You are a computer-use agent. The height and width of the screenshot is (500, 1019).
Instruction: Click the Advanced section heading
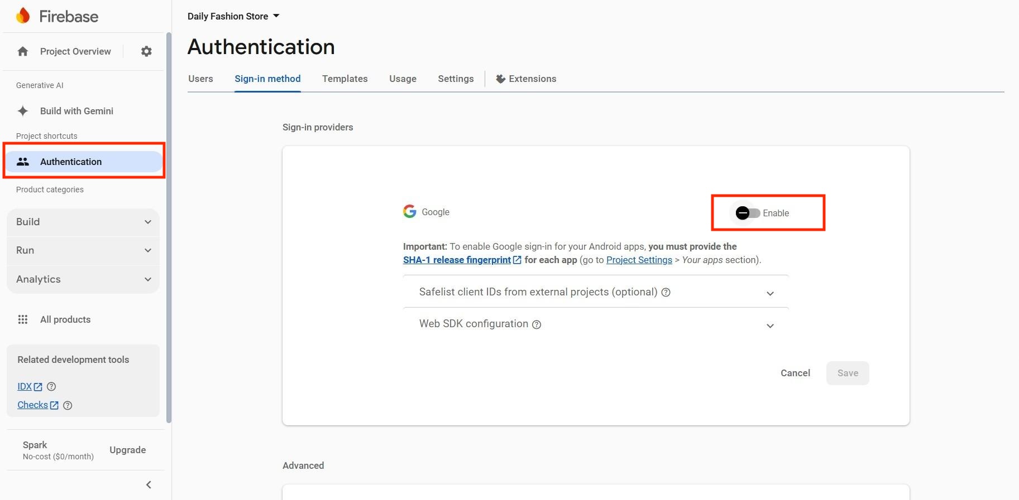point(303,465)
